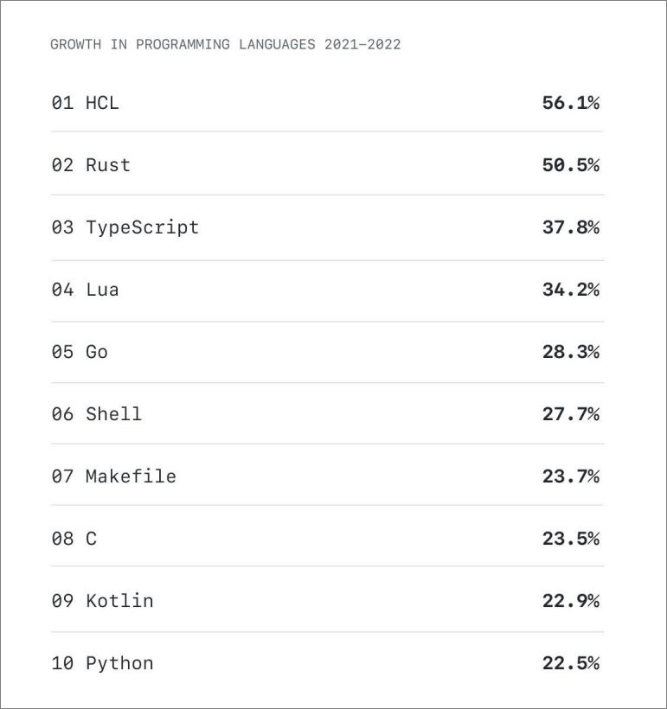Click on the Lua language row label
The width and height of the screenshot is (667, 709).
click(102, 290)
